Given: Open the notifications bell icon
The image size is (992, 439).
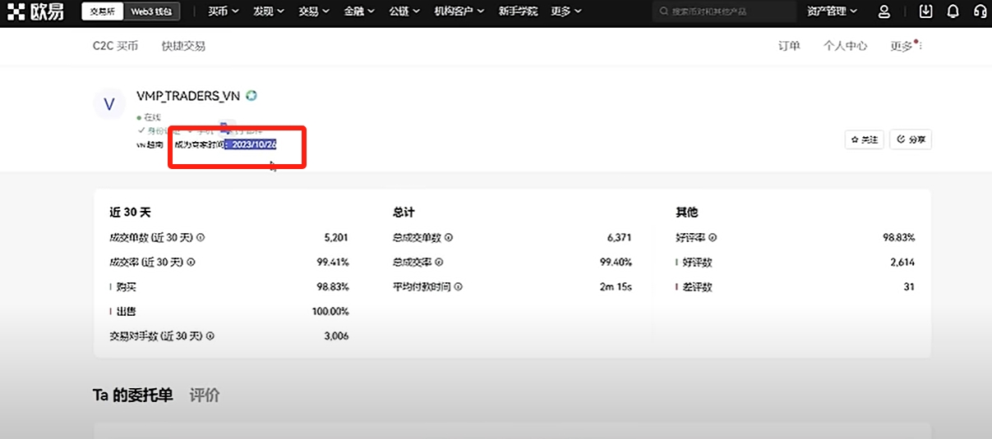Looking at the screenshot, I should pos(953,11).
